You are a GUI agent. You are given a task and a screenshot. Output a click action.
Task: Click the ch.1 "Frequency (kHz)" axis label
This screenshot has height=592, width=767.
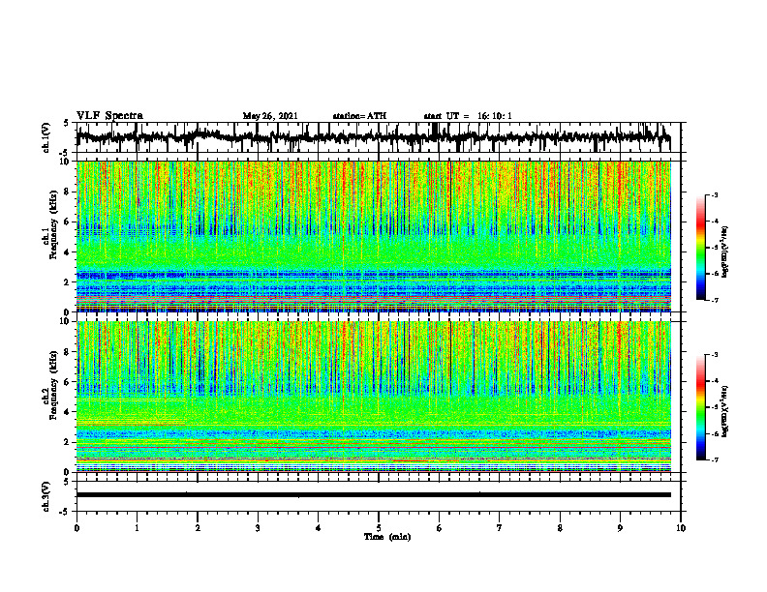pyautogui.click(x=53, y=224)
